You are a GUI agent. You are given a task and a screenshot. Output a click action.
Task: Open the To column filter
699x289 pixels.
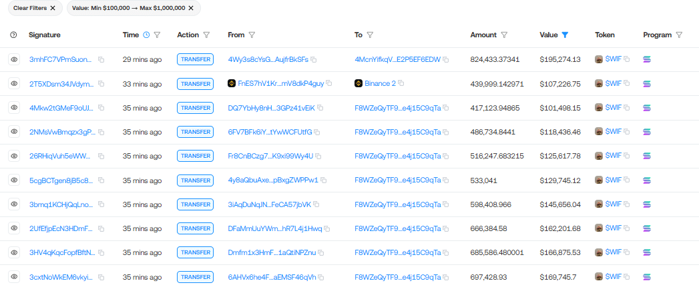370,35
